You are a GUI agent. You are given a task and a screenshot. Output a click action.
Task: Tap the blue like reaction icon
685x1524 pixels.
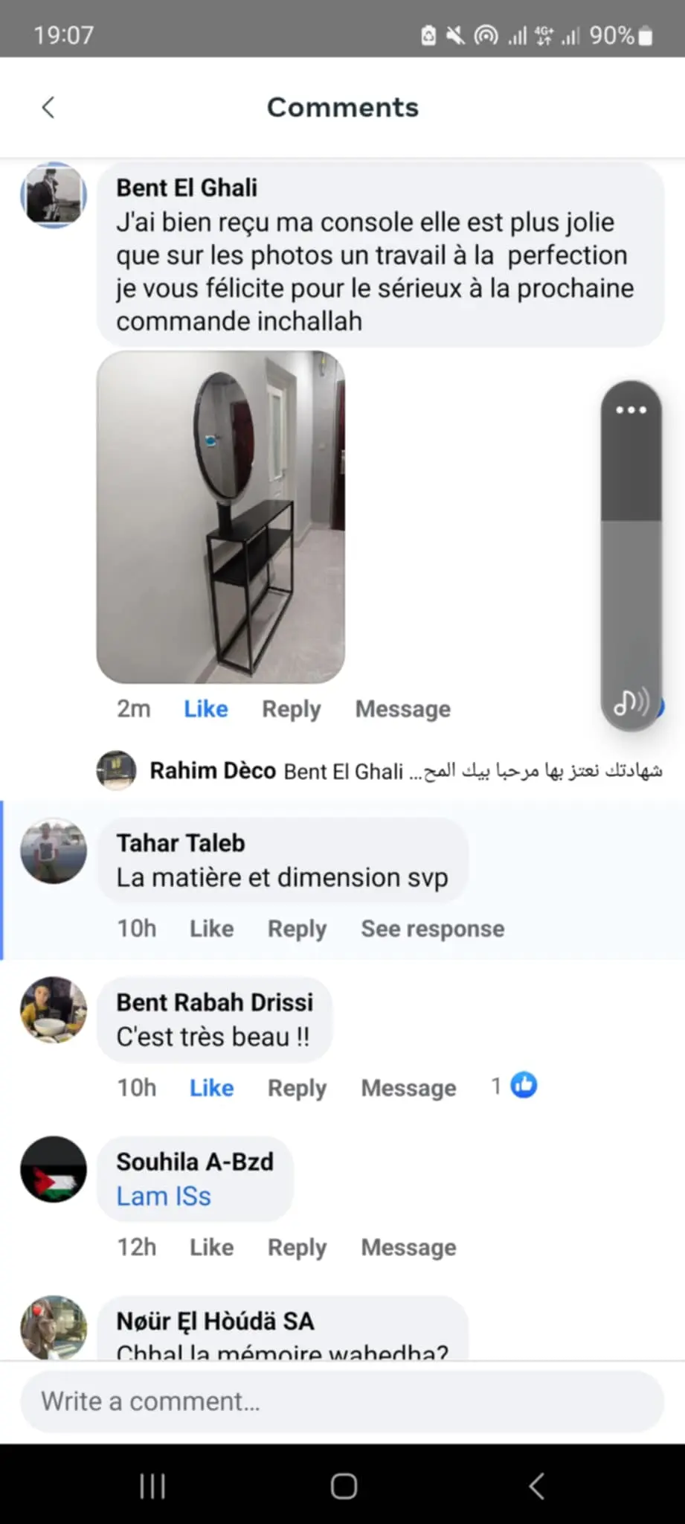click(x=524, y=1086)
